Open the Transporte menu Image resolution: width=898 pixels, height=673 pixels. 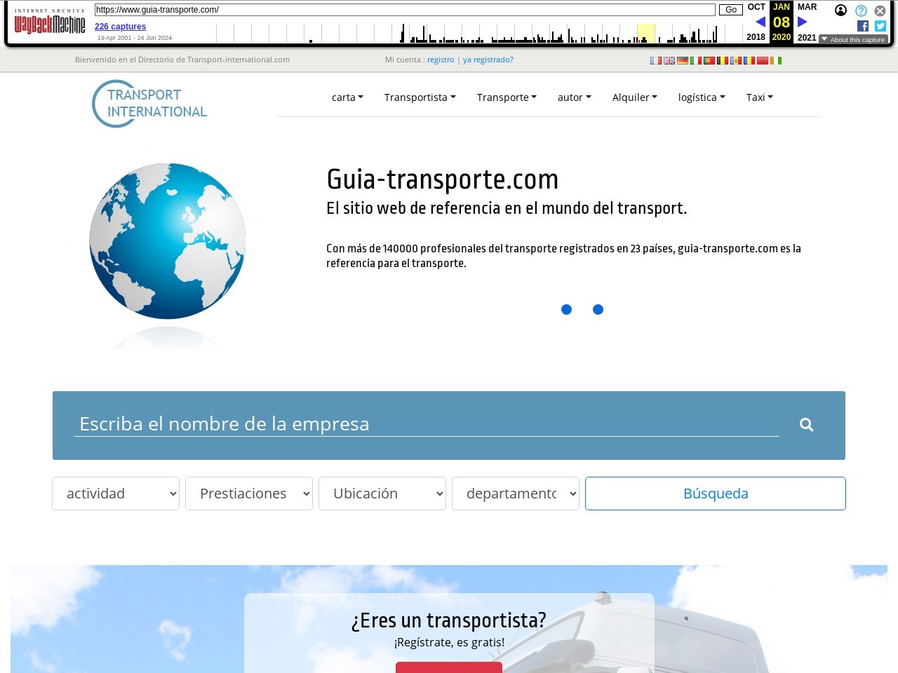pyautogui.click(x=507, y=97)
